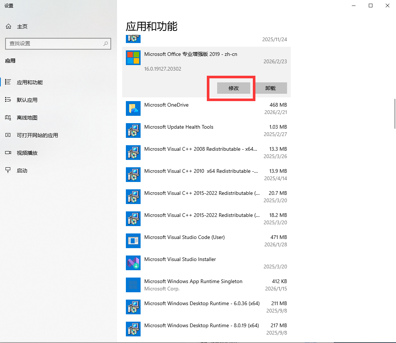Click 修改 button for Microsoft Office
This screenshot has width=396, height=343.
[x=234, y=88]
